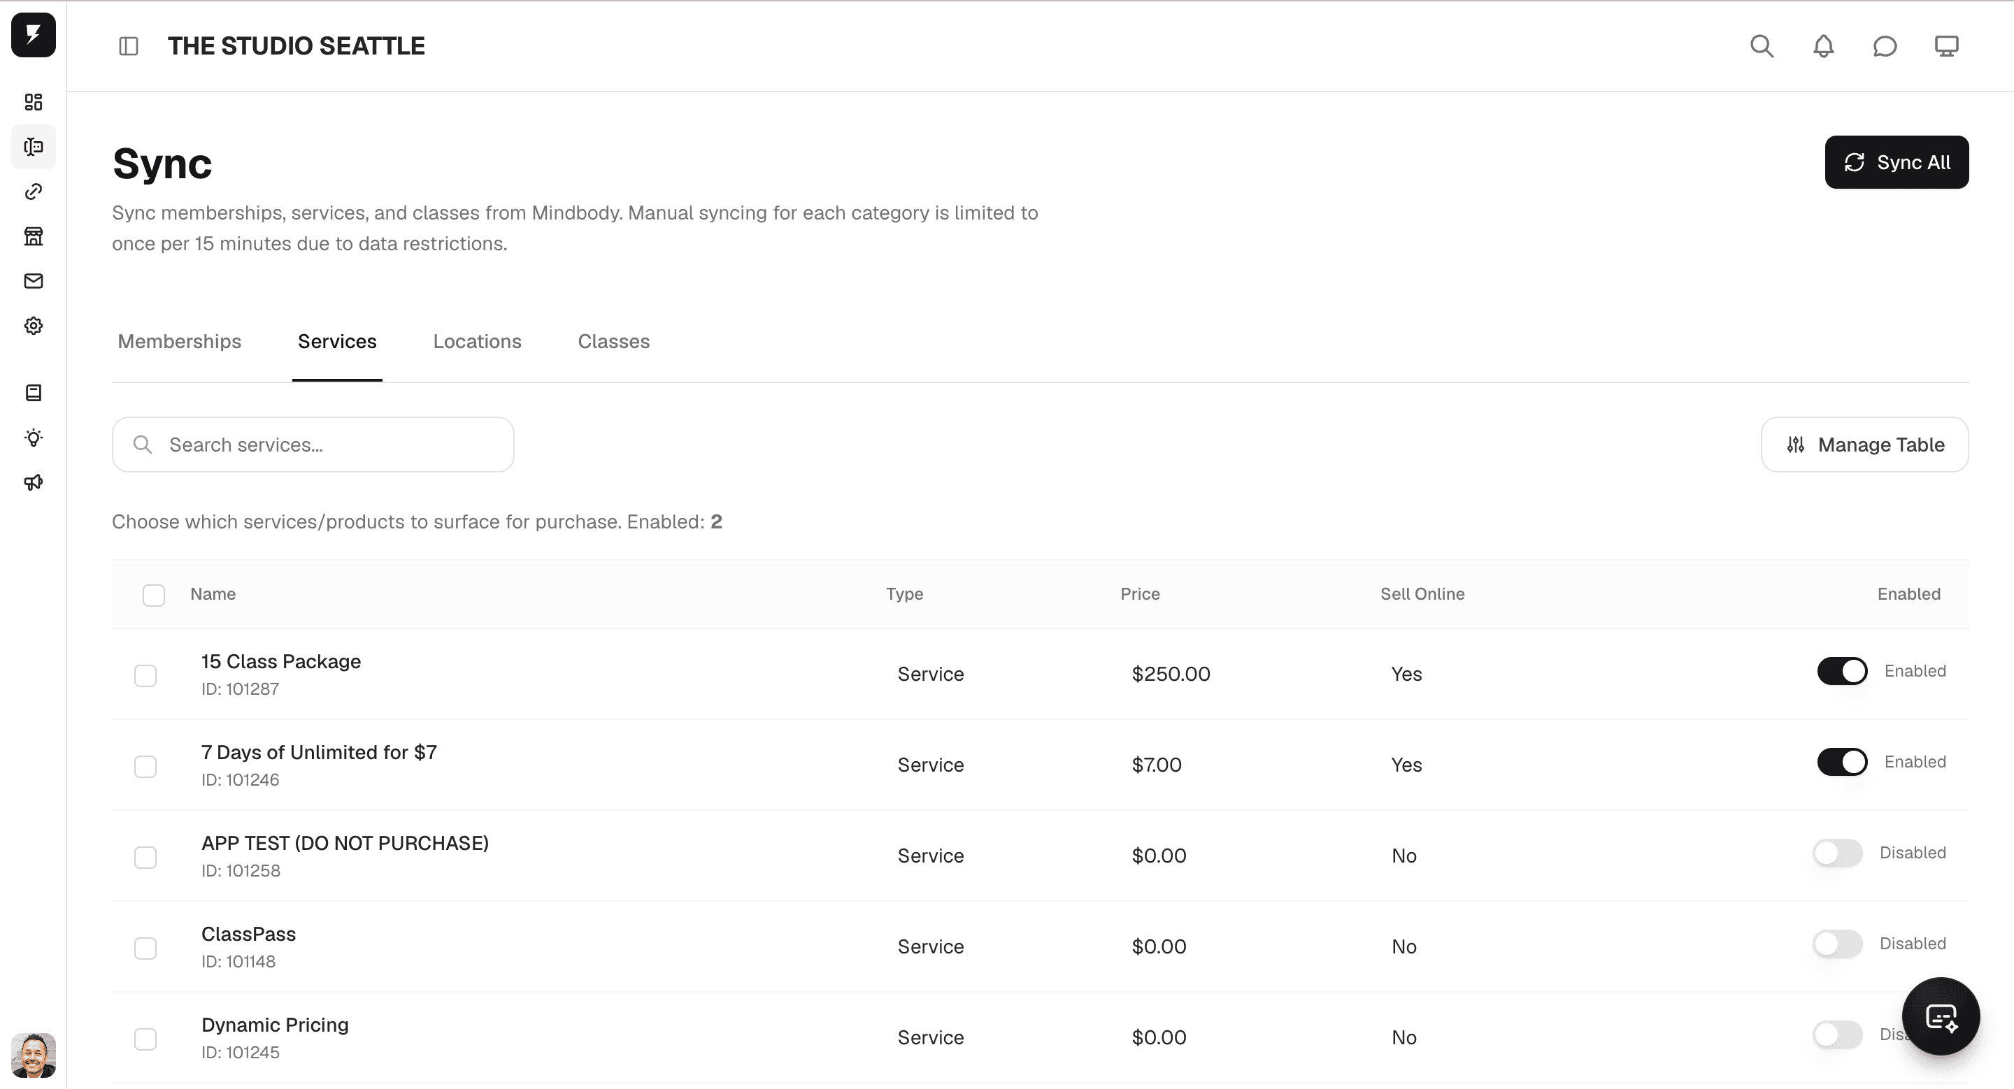
Task: Open the settings gear icon in sidebar
Action: pos(34,326)
